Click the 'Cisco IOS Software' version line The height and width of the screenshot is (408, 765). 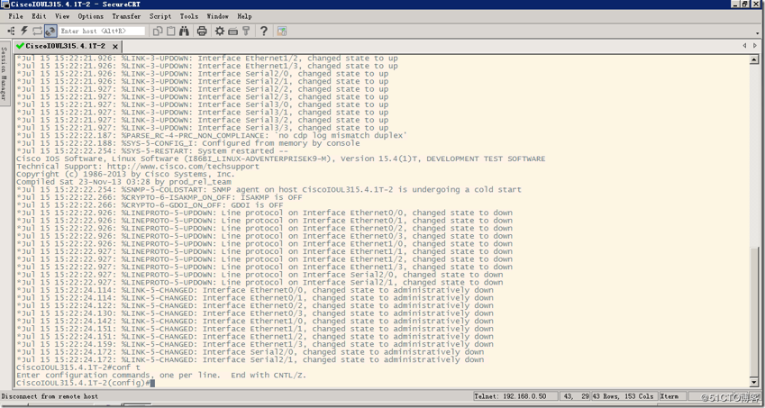tap(280, 159)
